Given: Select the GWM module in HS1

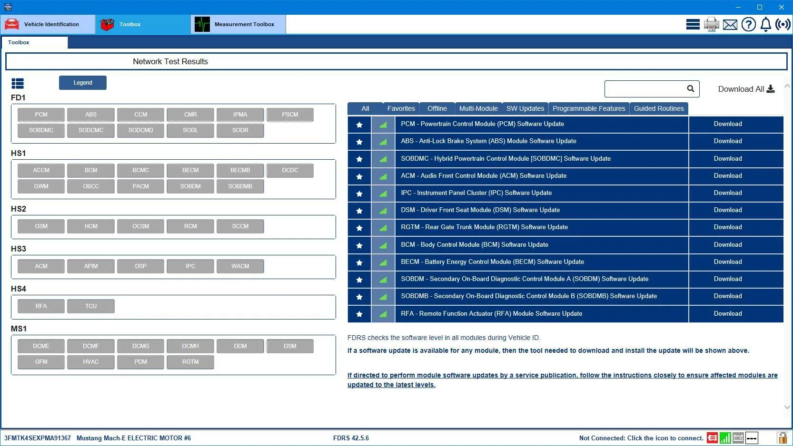Looking at the screenshot, I should 41,186.
